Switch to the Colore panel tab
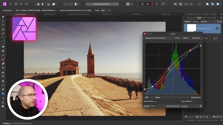The height and width of the screenshot is (125, 223). coord(199,14)
